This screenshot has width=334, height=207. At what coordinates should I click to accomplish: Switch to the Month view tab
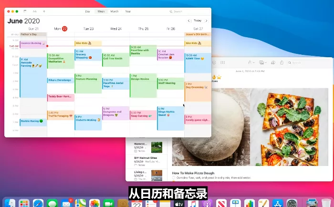115,11
